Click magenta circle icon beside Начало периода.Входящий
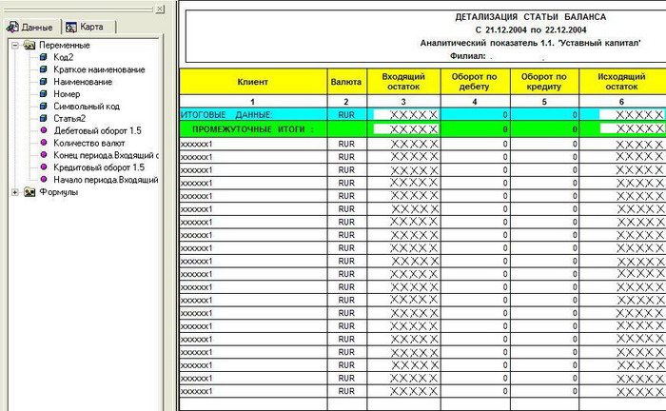This screenshot has height=411, width=666. coord(44,180)
